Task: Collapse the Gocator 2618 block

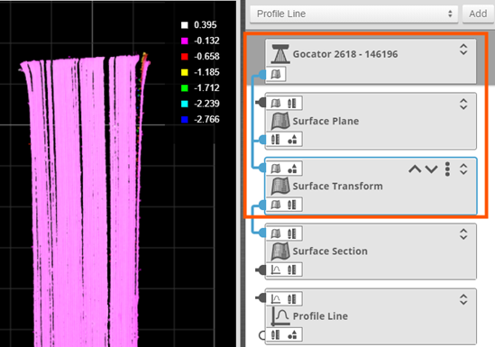Action: coord(463,50)
